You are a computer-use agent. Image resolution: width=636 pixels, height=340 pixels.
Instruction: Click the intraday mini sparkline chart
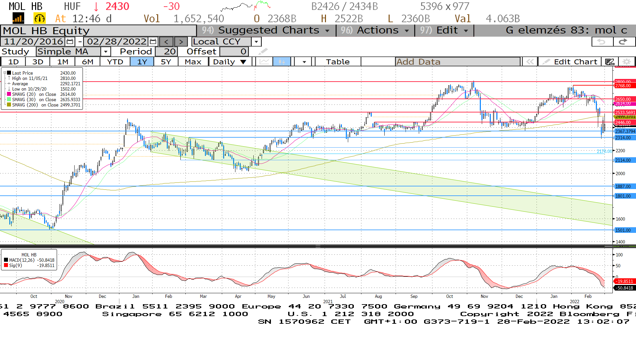pyautogui.click(x=245, y=6)
